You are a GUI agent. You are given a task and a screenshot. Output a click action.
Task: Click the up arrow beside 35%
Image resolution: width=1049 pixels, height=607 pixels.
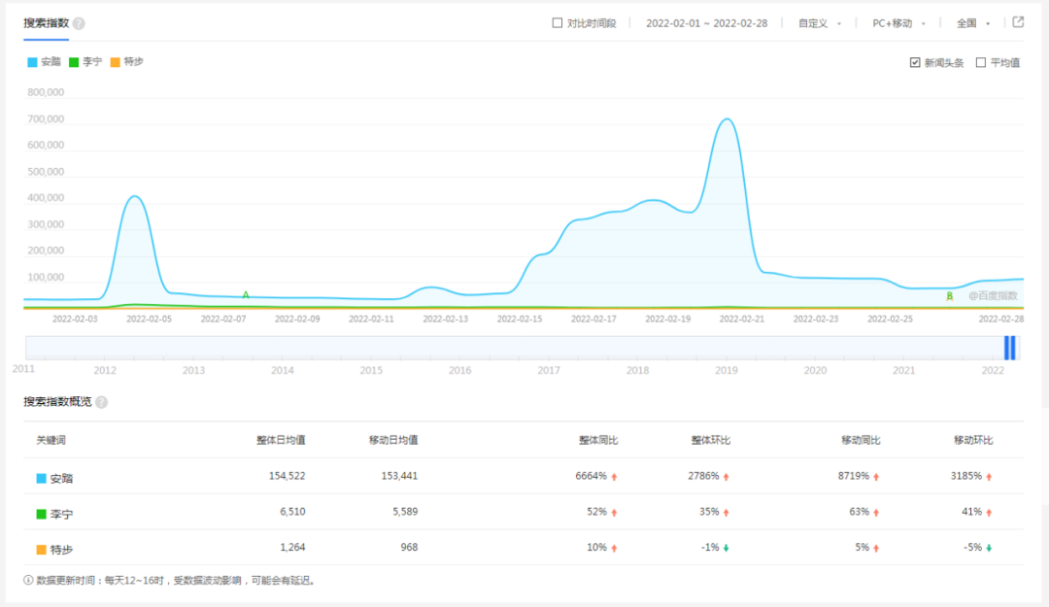click(726, 513)
